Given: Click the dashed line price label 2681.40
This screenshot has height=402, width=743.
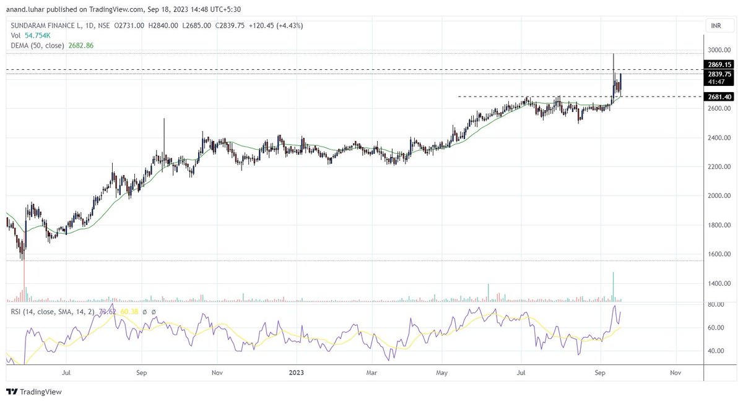Looking at the screenshot, I should click(x=720, y=96).
